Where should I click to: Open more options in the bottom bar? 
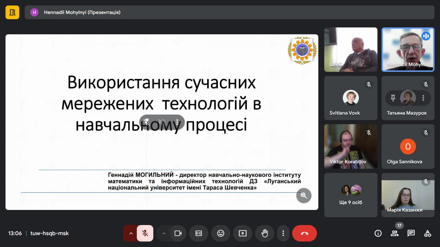(283, 233)
